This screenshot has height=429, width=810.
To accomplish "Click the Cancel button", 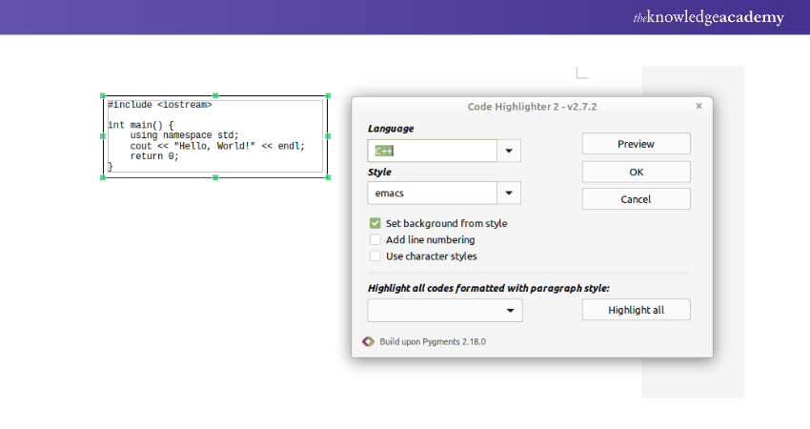I will click(x=636, y=199).
